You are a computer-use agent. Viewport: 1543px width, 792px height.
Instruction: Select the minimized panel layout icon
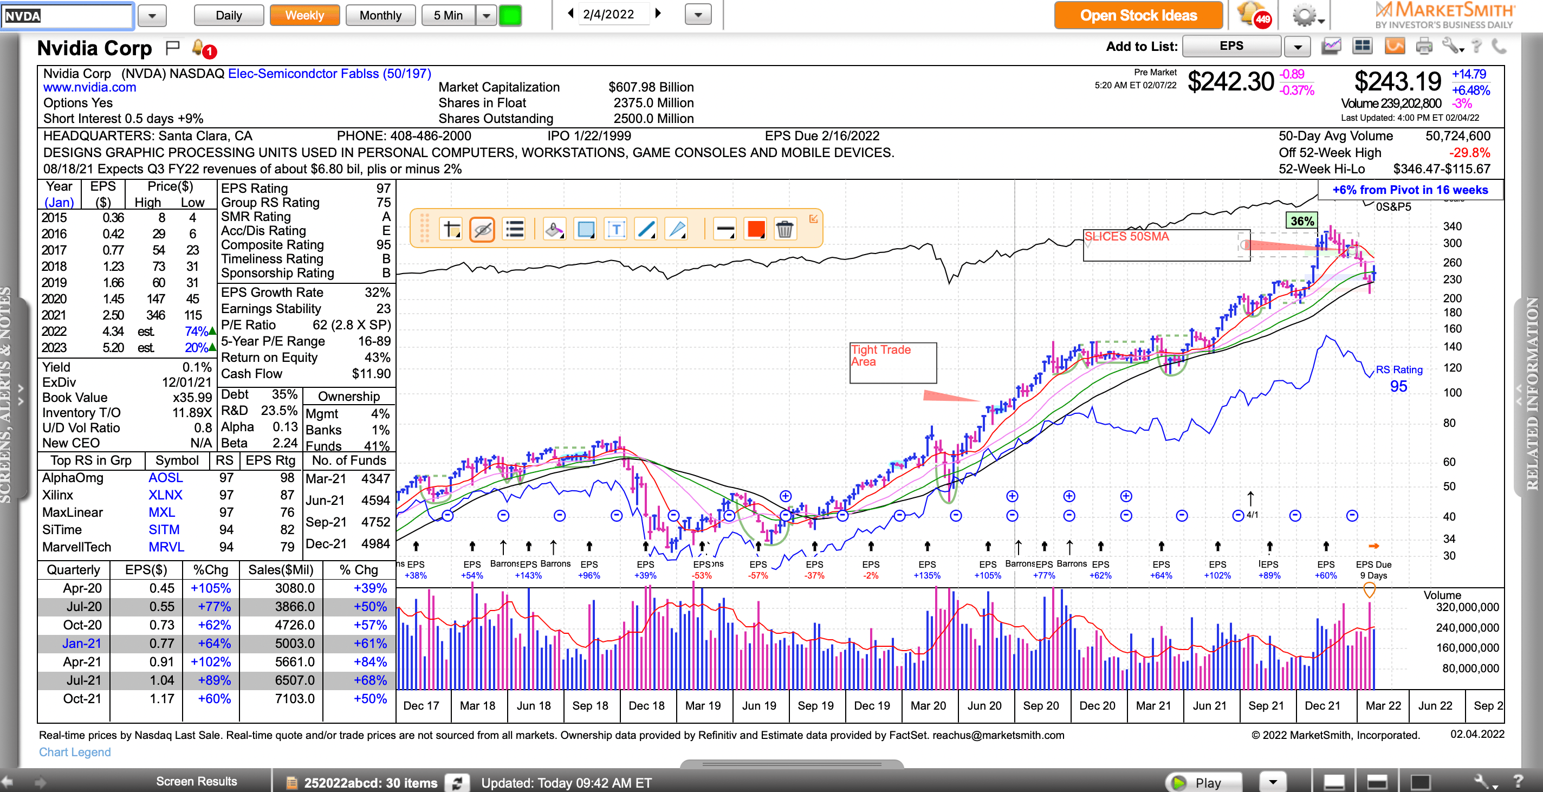1334,782
